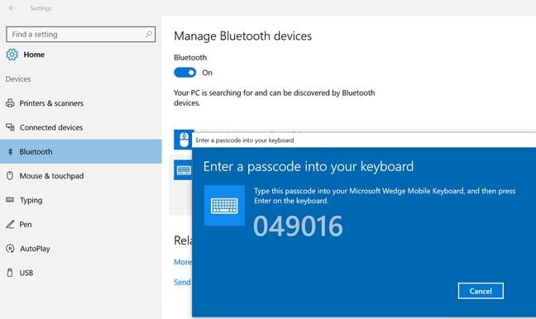Click the Settings window title

point(41,8)
